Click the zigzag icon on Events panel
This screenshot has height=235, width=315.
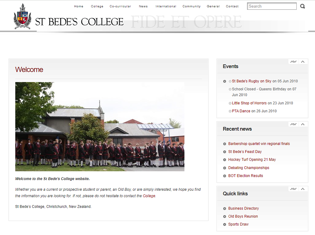point(293,62)
